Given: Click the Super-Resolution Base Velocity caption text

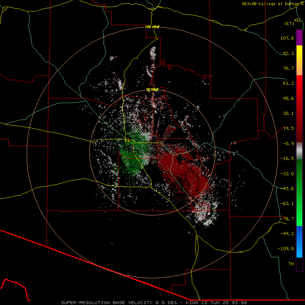Looking at the screenshot, I should (x=154, y=303).
